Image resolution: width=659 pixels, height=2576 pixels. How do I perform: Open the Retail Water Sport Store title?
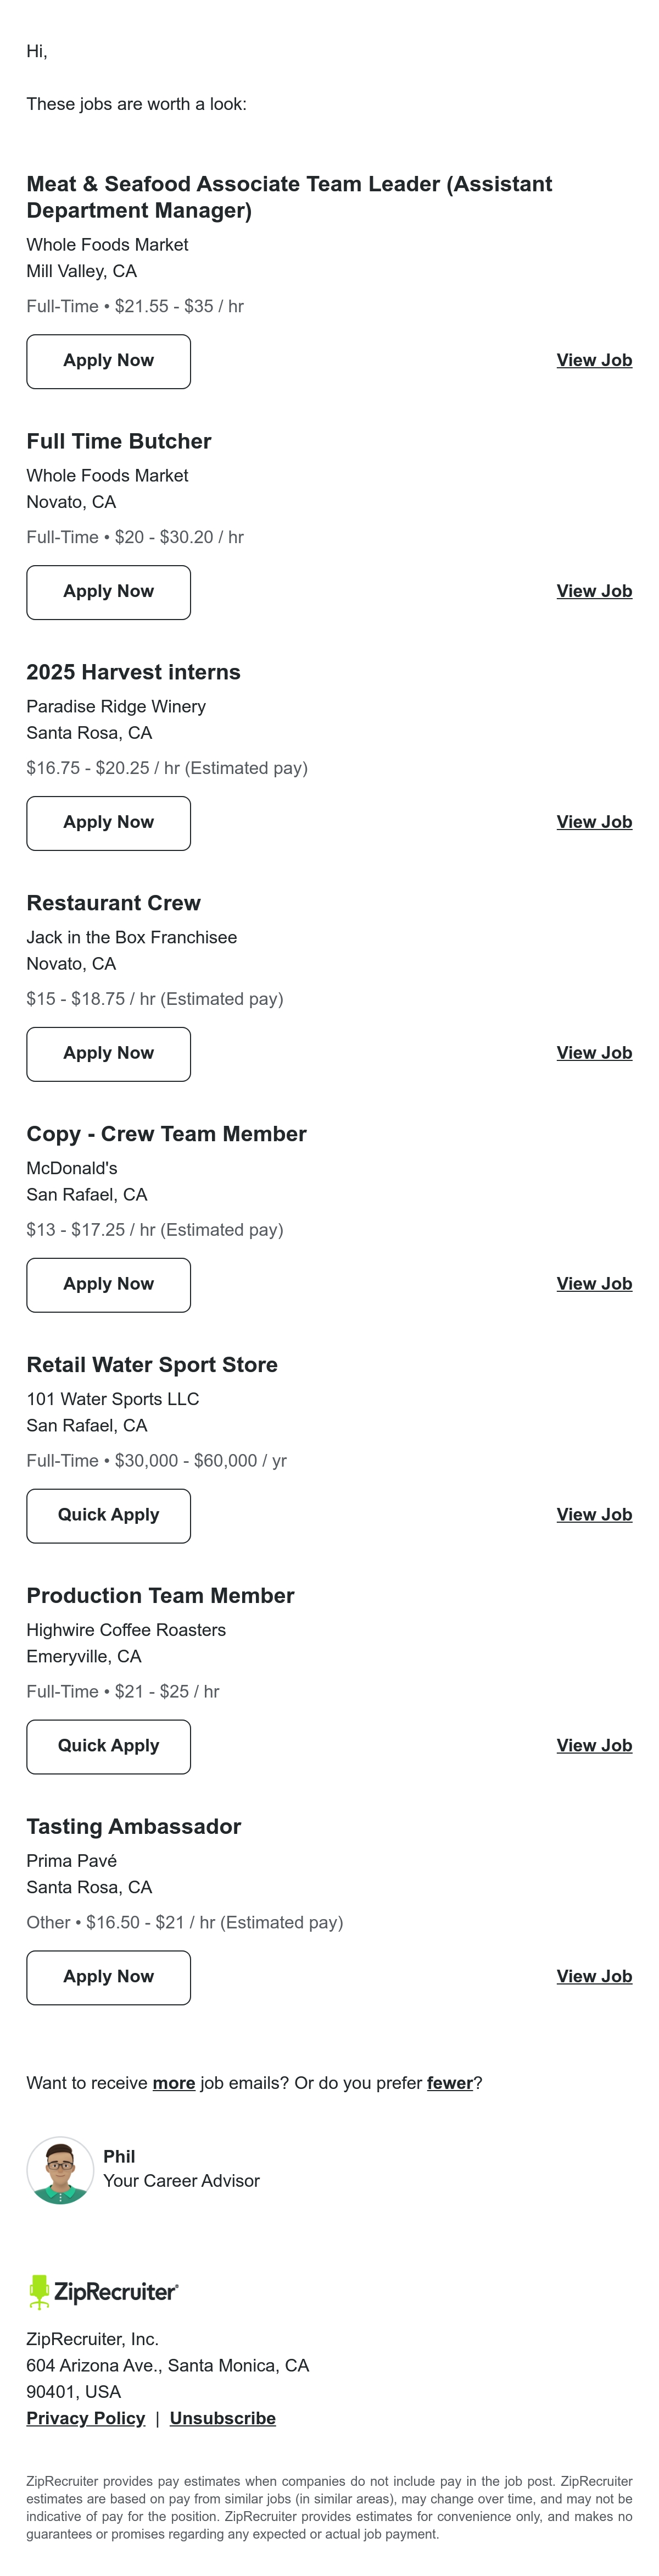(152, 1365)
